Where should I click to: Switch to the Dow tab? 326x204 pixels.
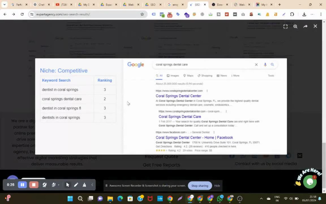coord(220,5)
